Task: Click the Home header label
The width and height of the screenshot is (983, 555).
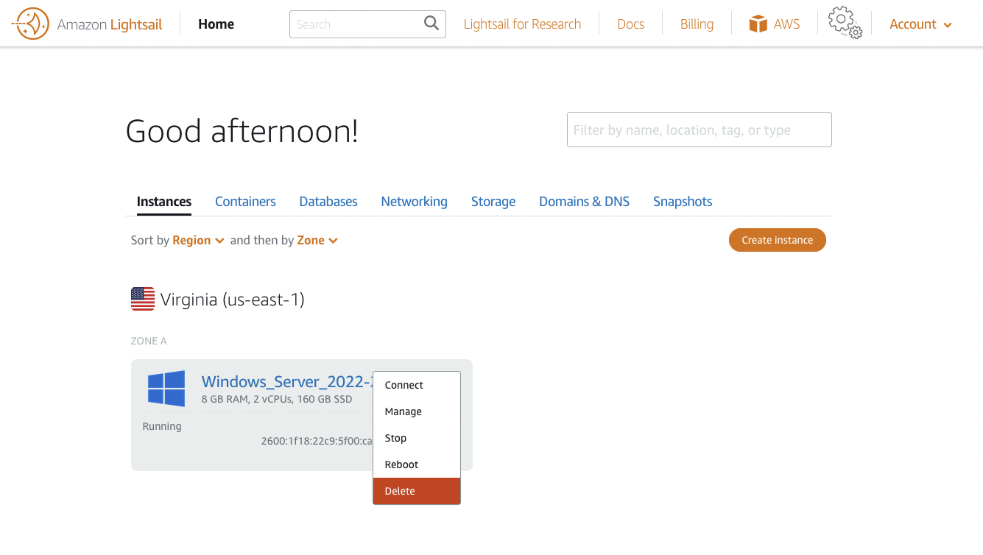Action: click(x=216, y=24)
